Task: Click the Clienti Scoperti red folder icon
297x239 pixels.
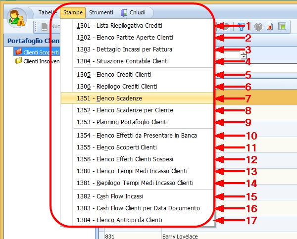Action: 19,52
